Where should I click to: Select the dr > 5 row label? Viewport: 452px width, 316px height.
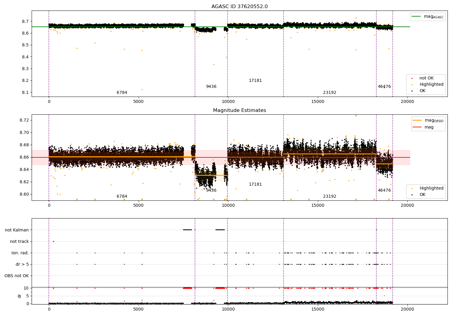click(22, 265)
